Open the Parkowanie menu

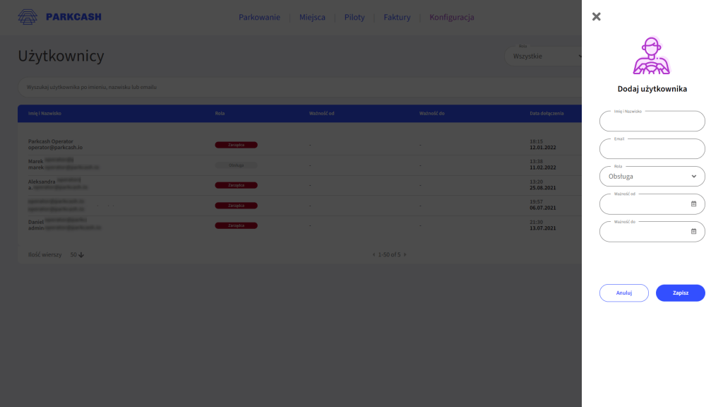tap(259, 17)
